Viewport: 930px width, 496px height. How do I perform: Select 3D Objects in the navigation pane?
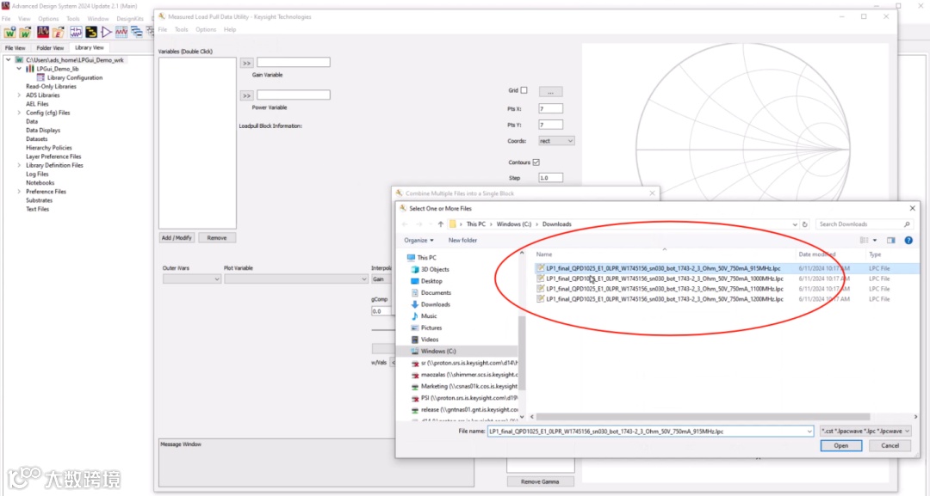click(435, 269)
